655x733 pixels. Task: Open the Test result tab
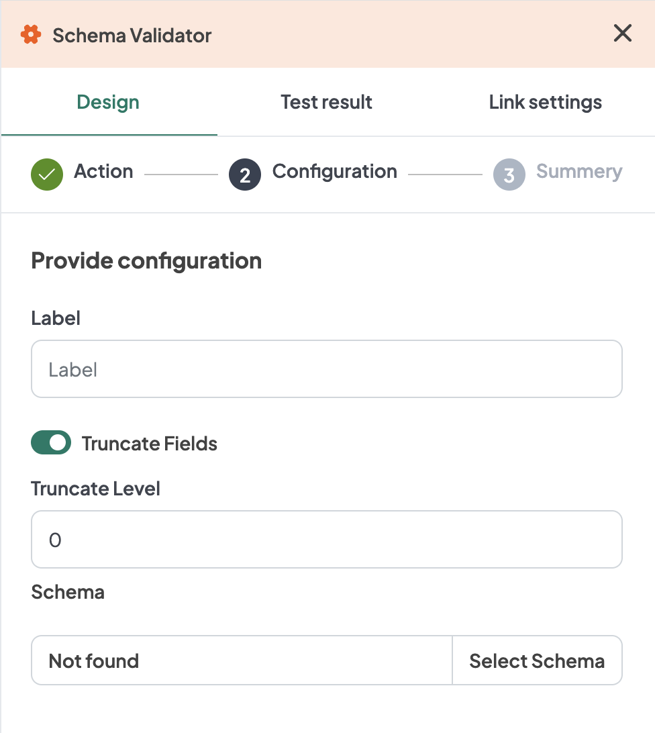point(326,103)
